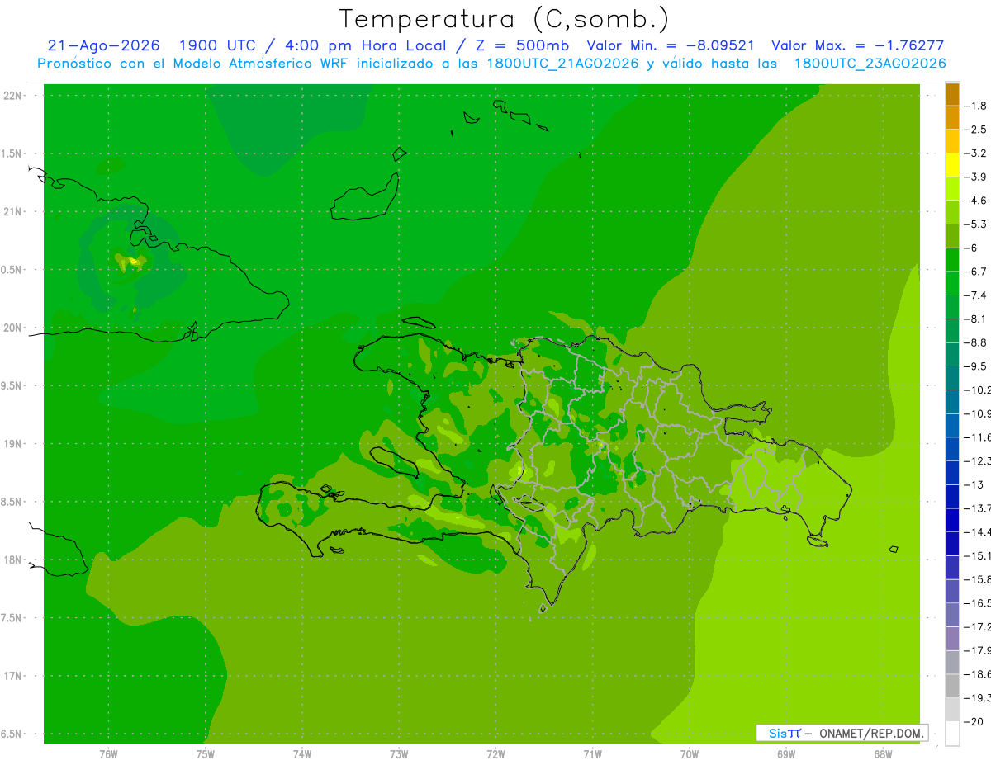Pick the orange swatch between -1.8 and -2.5

[952, 118]
